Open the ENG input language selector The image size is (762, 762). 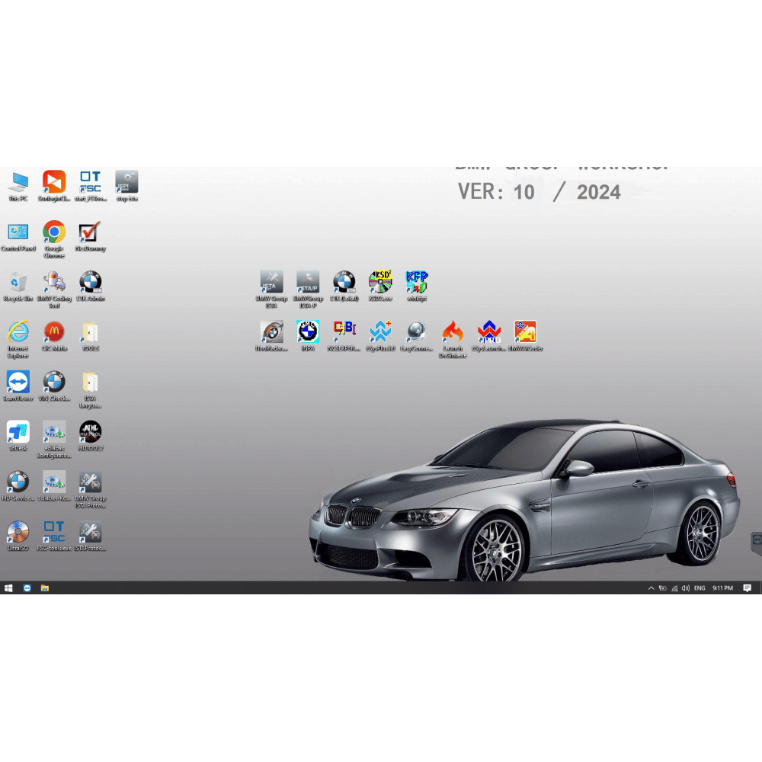[700, 588]
